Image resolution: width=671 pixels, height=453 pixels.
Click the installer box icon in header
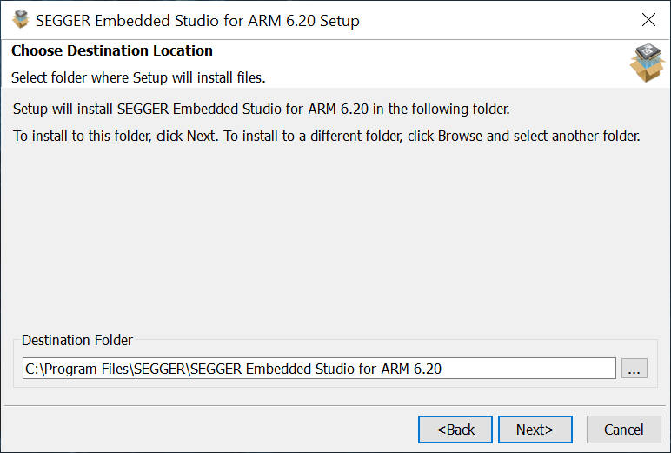[646, 63]
